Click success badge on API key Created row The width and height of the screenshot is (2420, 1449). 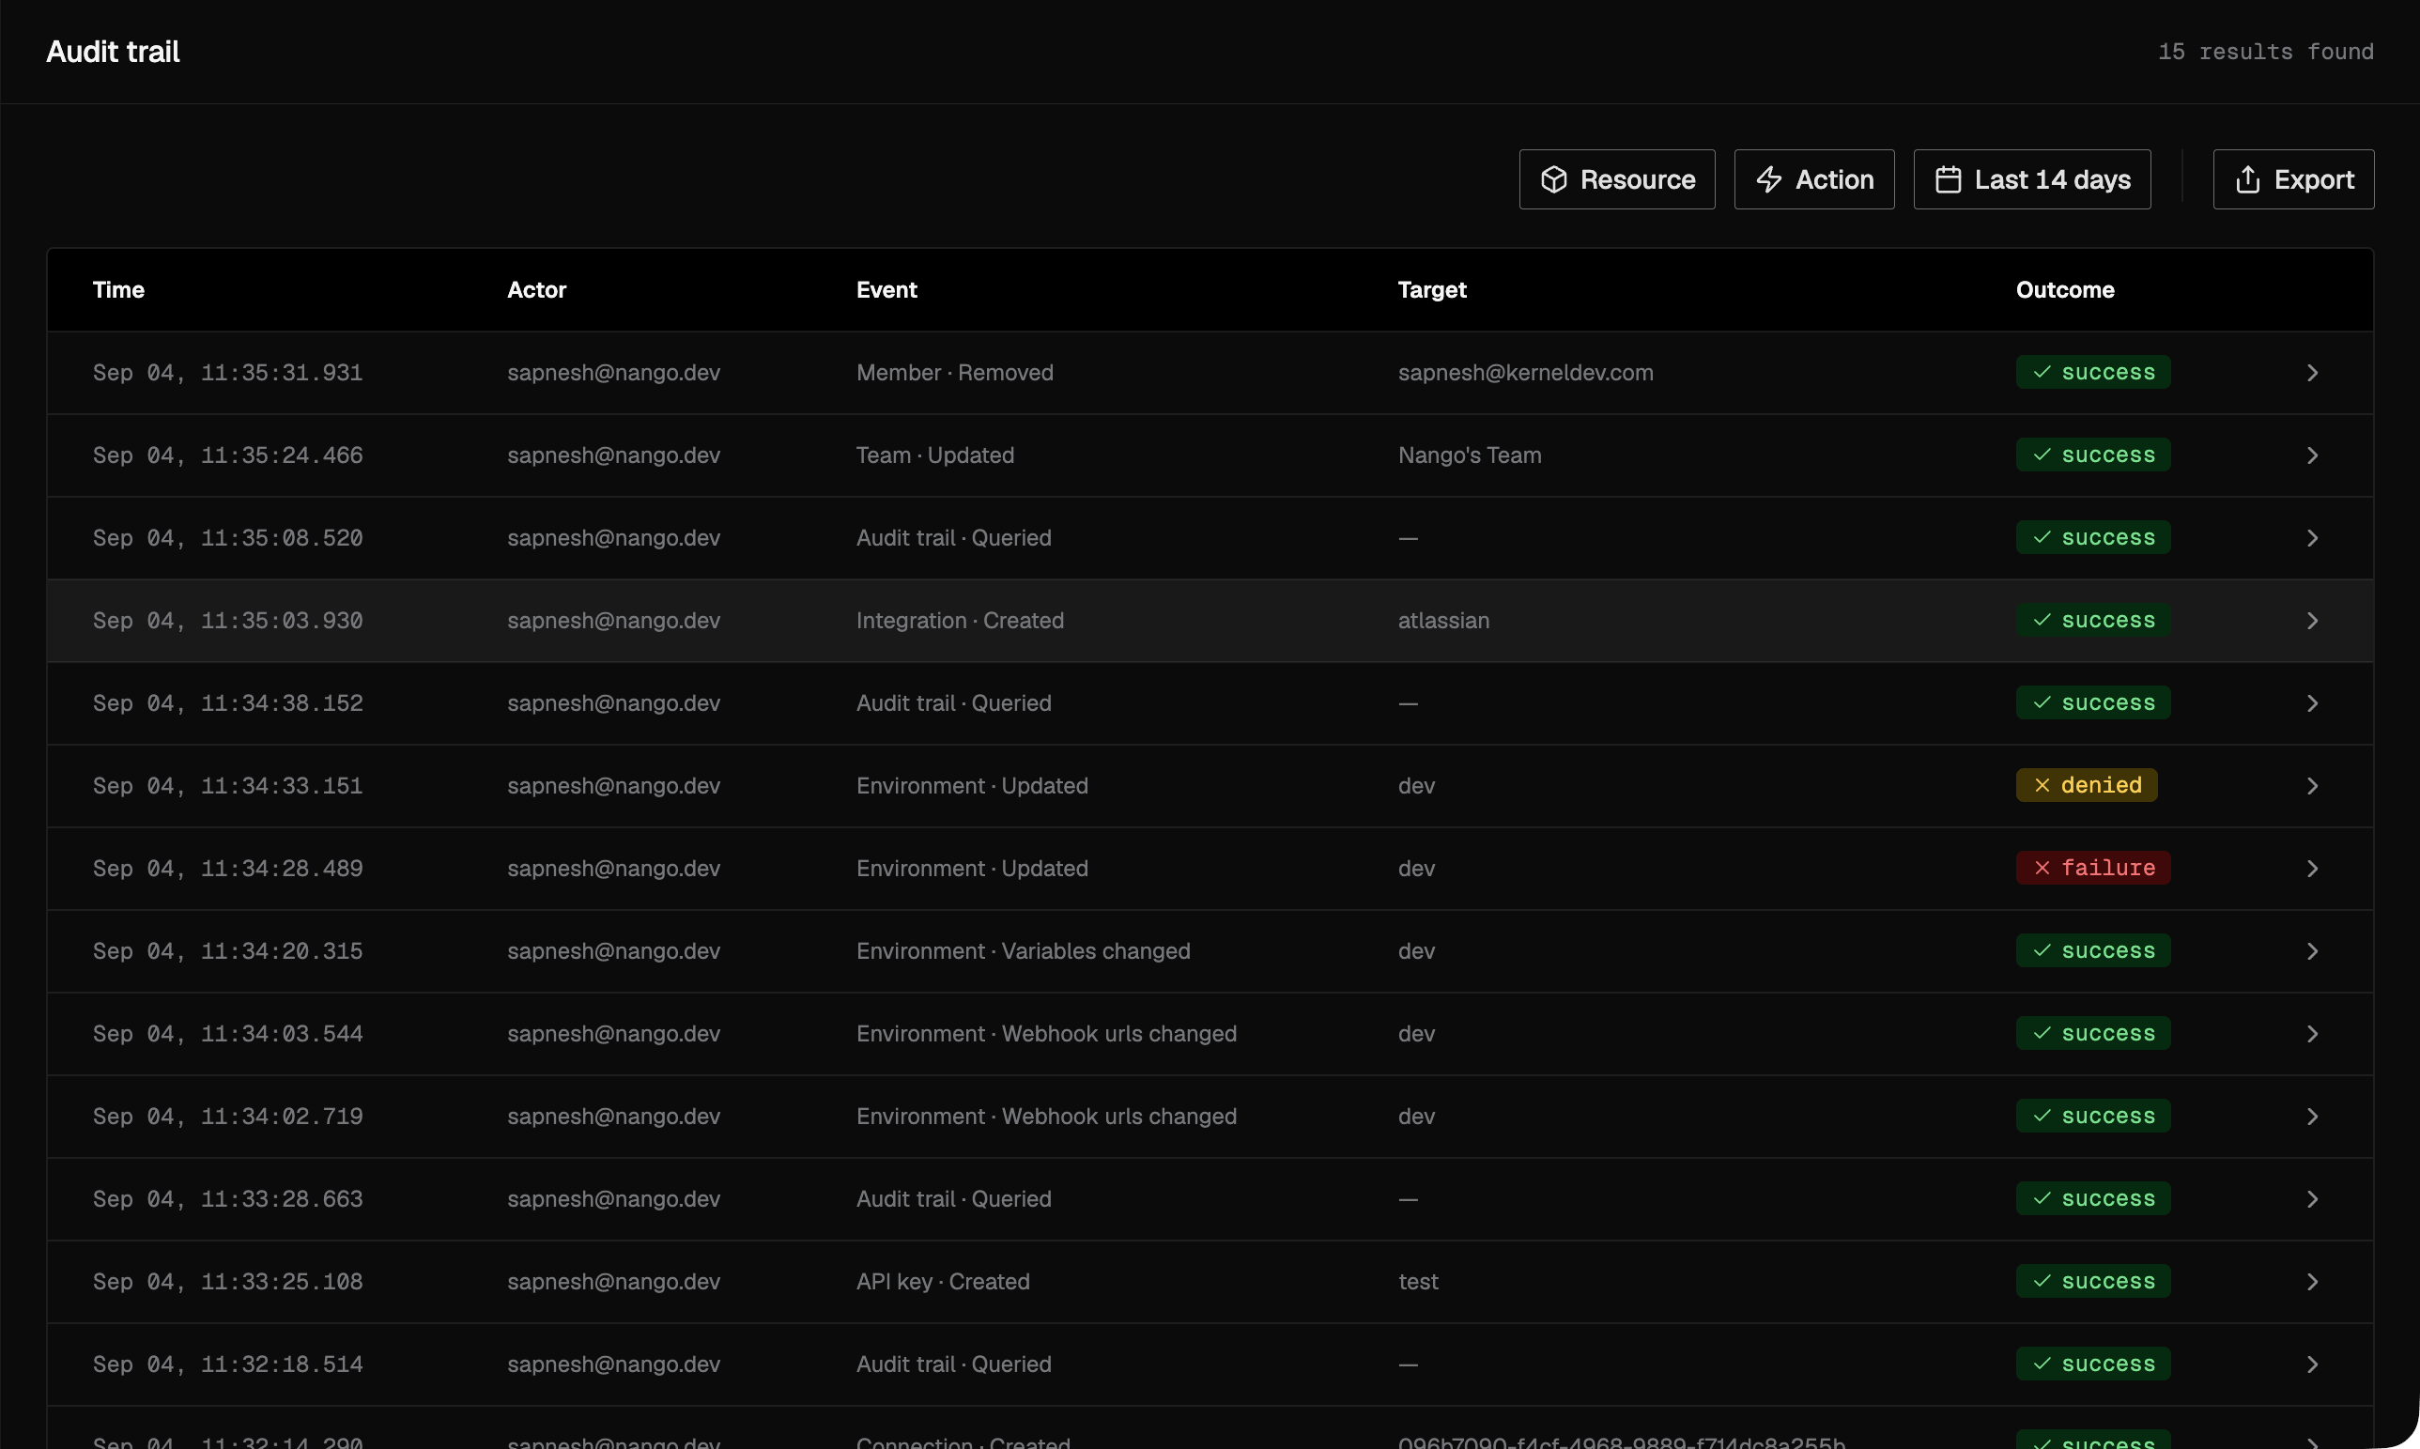coord(2093,1281)
